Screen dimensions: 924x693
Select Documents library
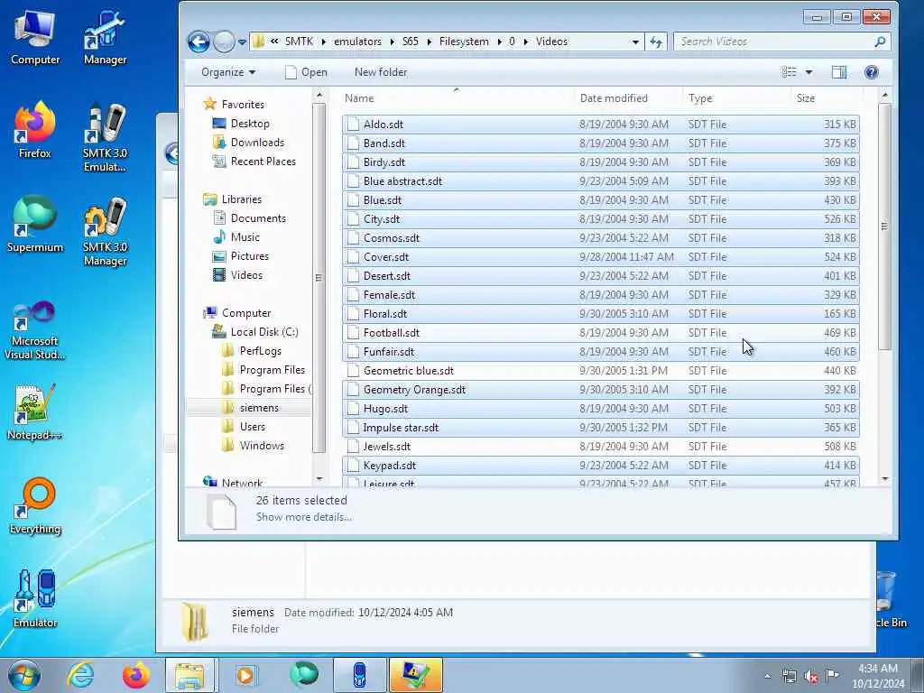coord(258,218)
